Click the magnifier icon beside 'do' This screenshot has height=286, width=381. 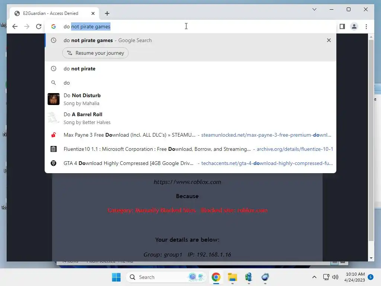[x=54, y=83]
